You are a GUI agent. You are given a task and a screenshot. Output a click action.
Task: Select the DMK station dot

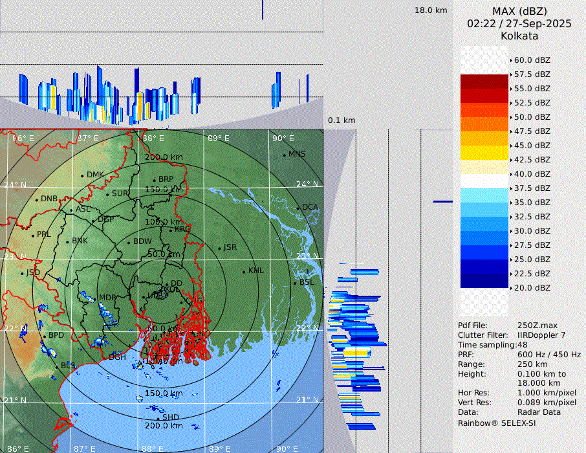(x=82, y=175)
